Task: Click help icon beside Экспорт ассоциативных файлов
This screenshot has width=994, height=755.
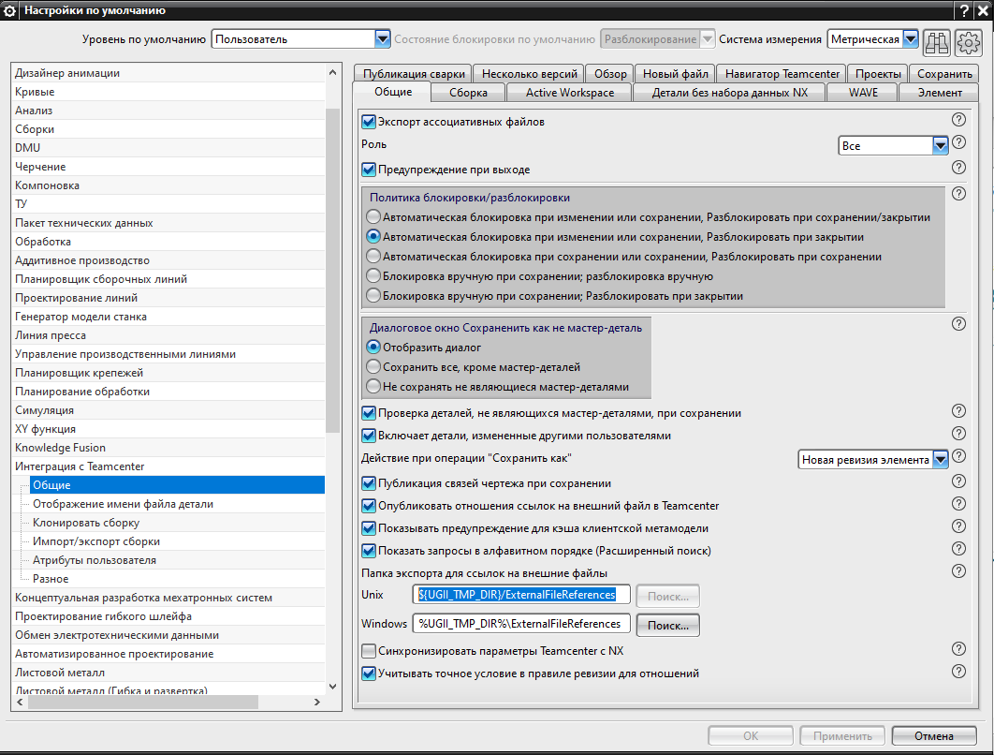Action: [x=958, y=119]
